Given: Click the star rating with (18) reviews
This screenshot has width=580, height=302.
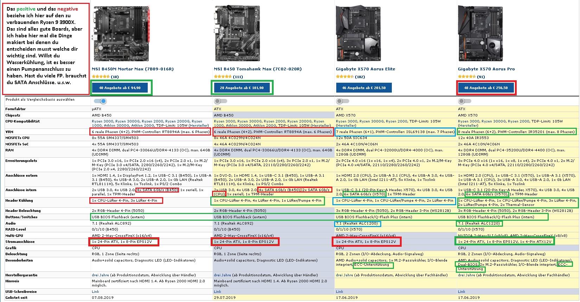Looking at the screenshot, I should pos(105,77).
